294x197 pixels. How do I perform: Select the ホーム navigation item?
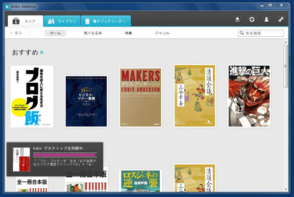[x=55, y=33]
